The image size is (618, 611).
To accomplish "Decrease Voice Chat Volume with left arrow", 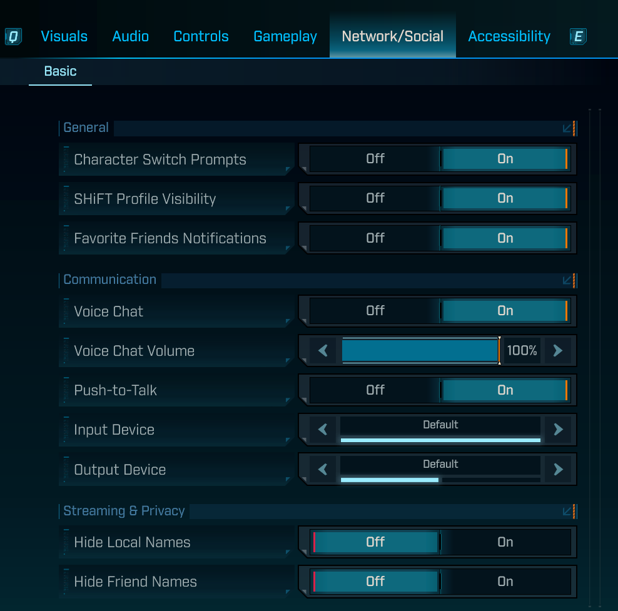I will 323,351.
